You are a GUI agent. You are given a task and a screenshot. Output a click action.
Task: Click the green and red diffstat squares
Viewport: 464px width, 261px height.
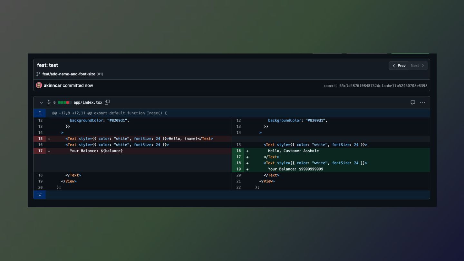point(64,102)
